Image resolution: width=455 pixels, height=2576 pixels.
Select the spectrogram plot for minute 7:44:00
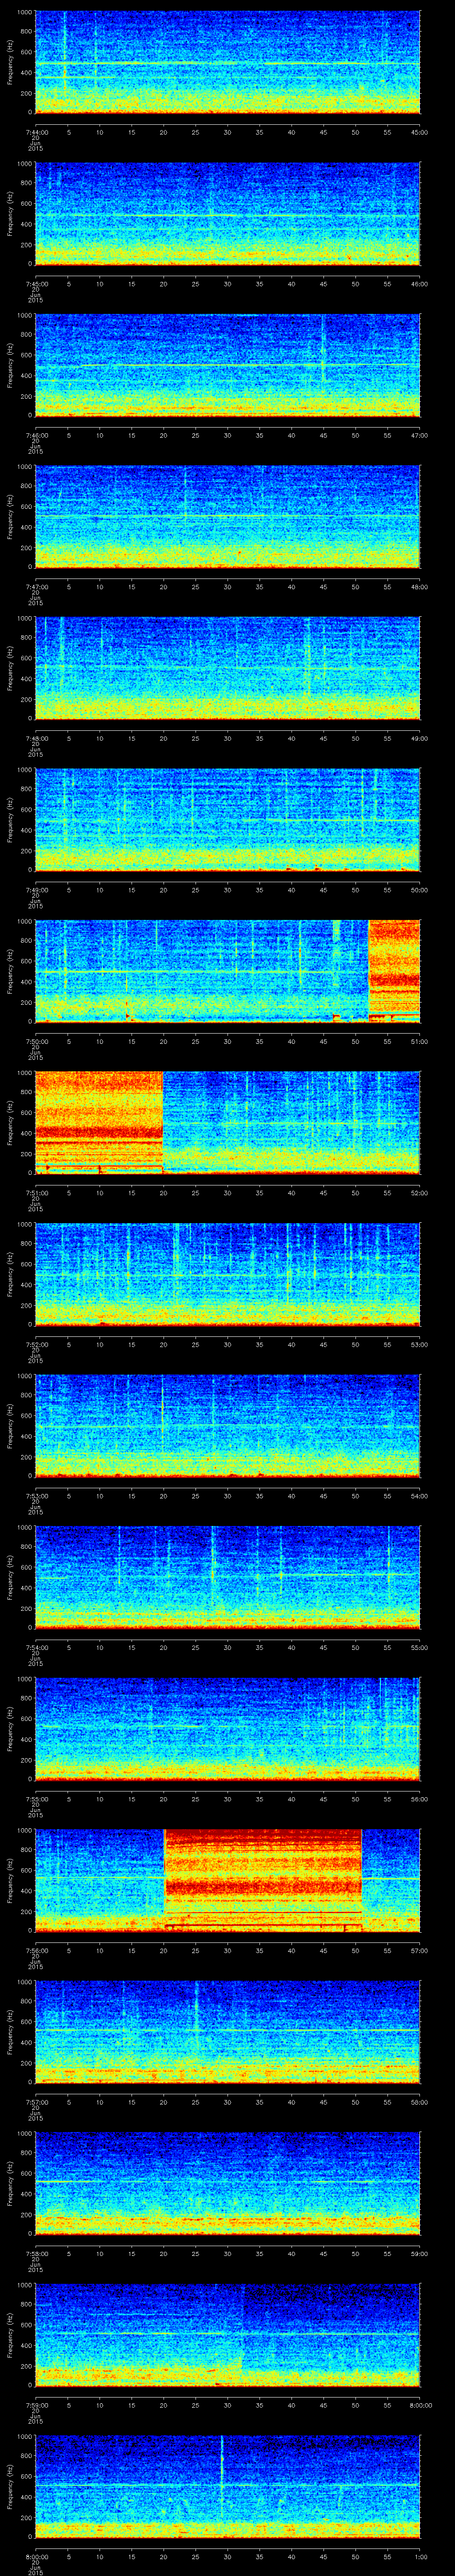tap(227, 62)
